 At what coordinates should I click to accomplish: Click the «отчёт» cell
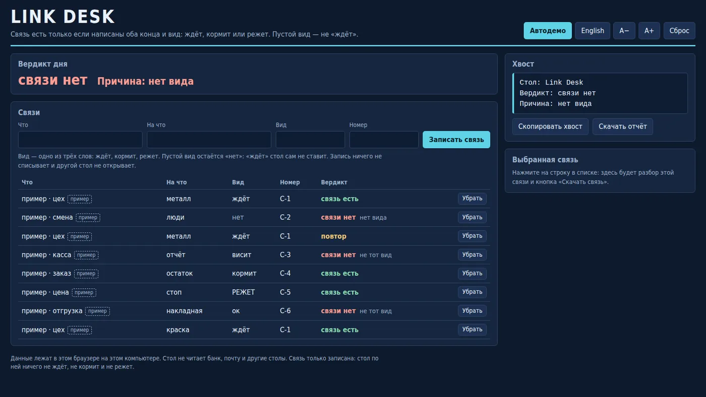click(x=176, y=255)
